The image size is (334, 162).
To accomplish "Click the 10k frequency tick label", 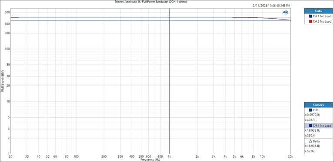I will click(262, 157).
